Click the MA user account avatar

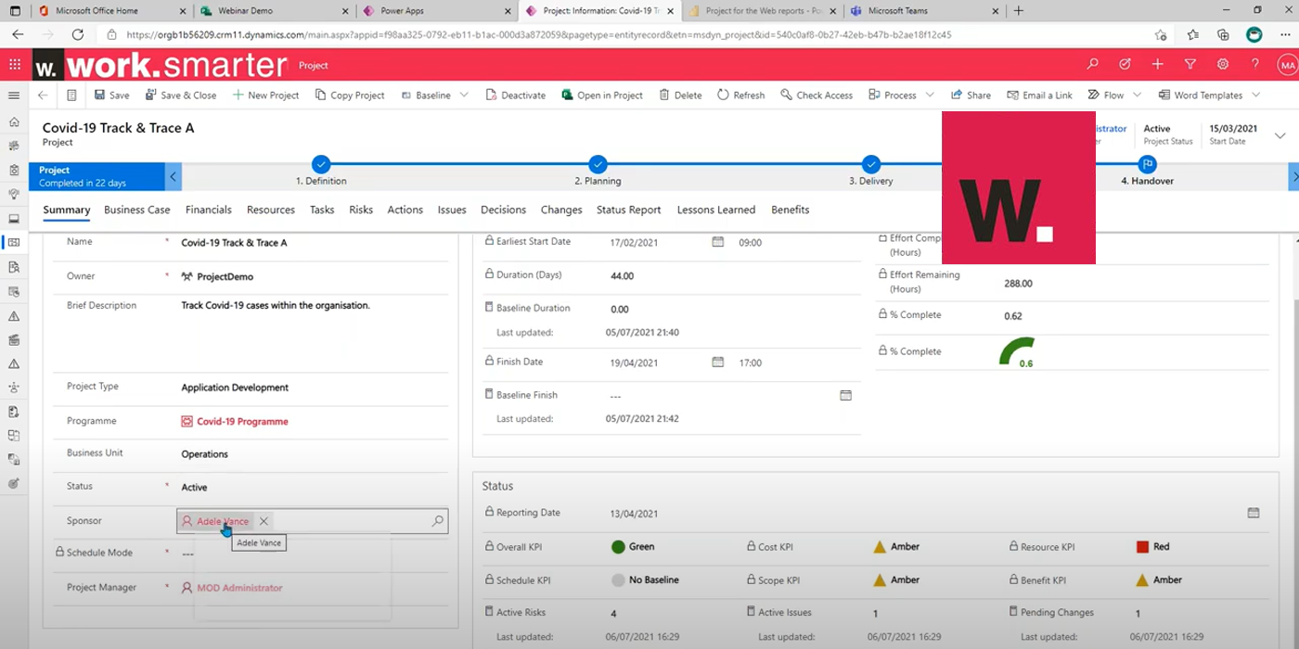coord(1287,65)
